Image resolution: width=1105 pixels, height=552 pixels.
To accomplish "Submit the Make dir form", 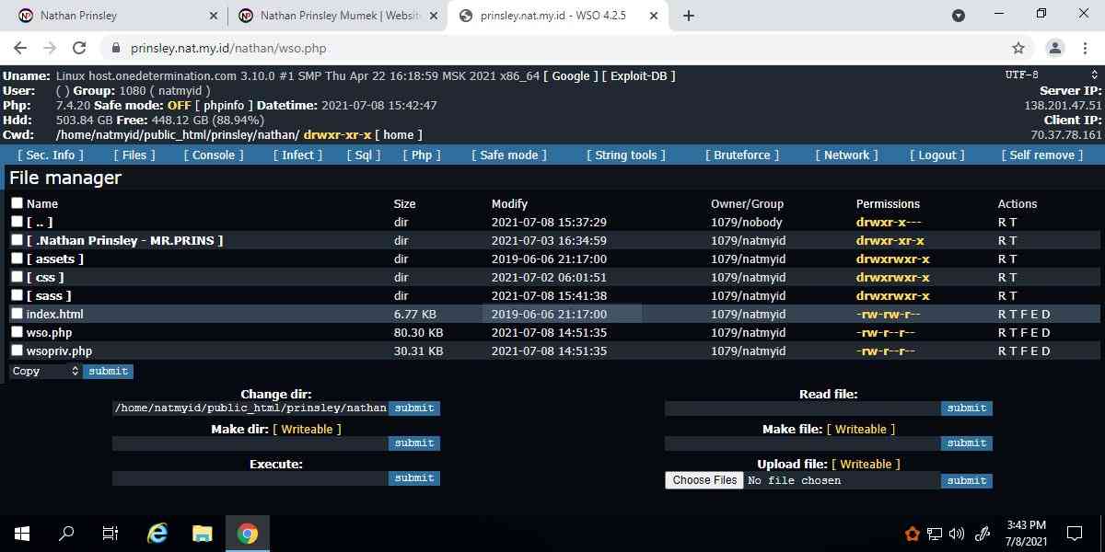I will point(414,443).
